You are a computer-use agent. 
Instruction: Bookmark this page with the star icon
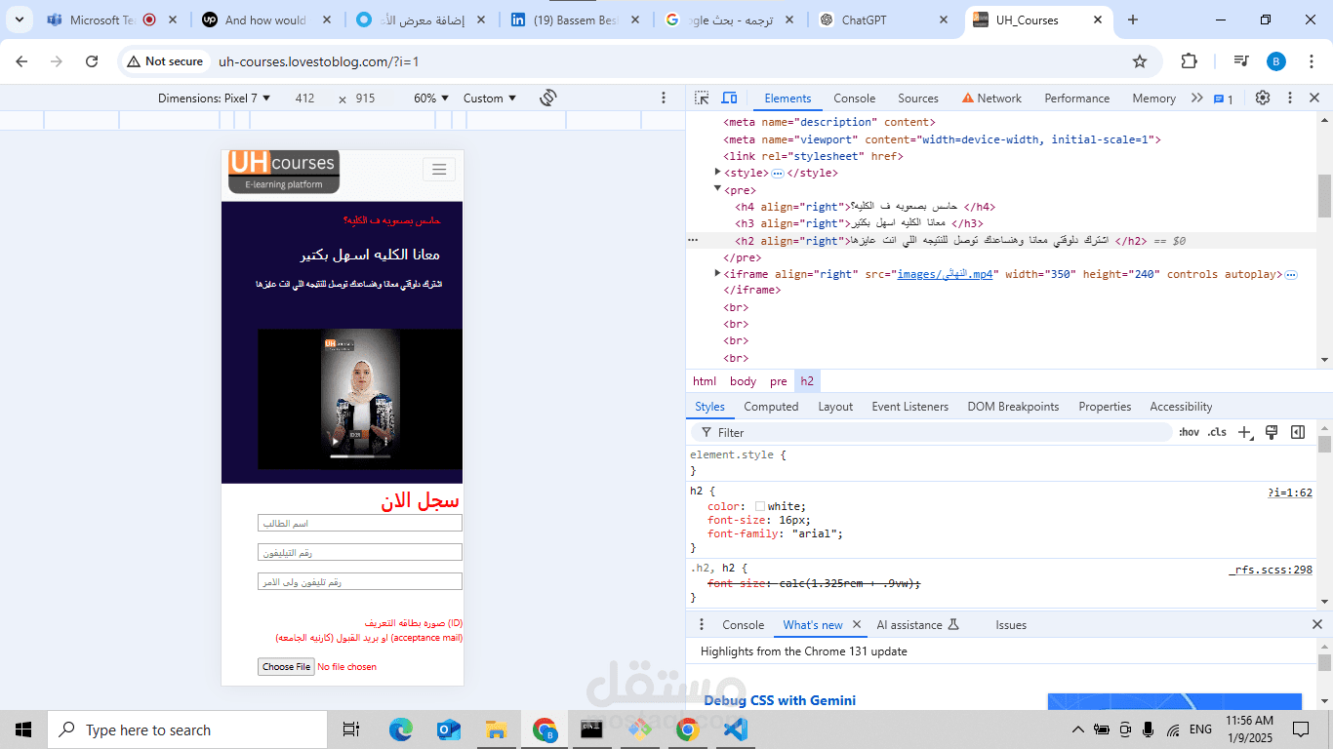[x=1139, y=61]
